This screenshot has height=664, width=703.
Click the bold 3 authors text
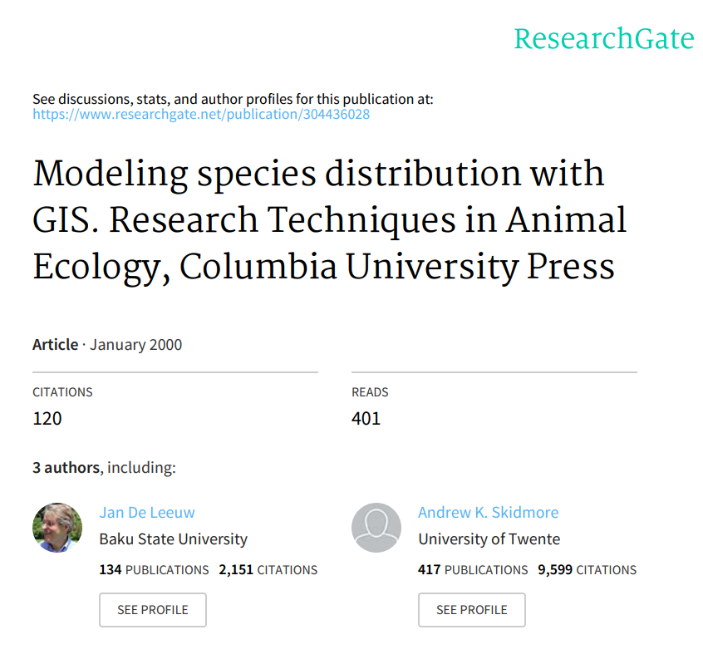(66, 468)
